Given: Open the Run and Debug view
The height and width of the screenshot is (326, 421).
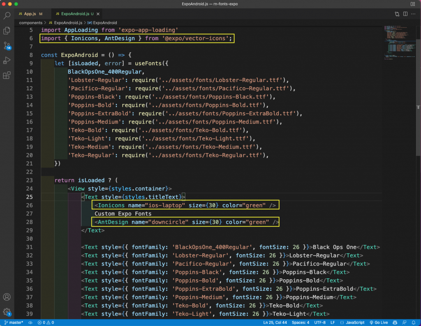Looking at the screenshot, I should coord(7,61).
